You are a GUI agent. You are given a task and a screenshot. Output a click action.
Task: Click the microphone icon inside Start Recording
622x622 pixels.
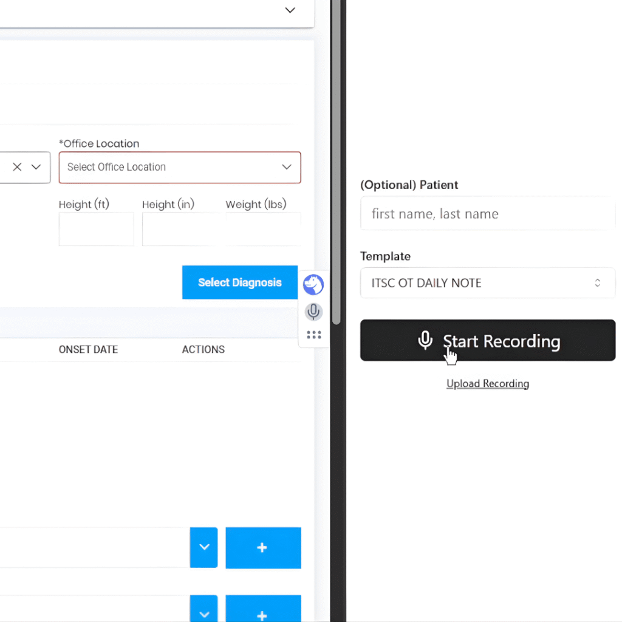425,341
